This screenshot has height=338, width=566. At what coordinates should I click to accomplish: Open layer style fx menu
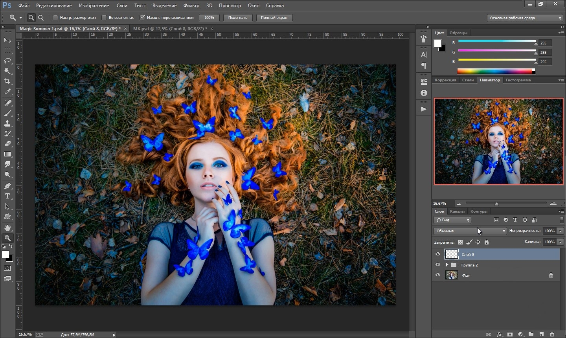click(500, 334)
